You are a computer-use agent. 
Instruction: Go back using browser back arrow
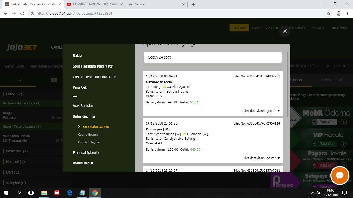point(6,13)
